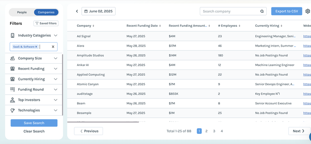Click the Previous page button
The width and height of the screenshot is (311, 144).
click(x=89, y=131)
